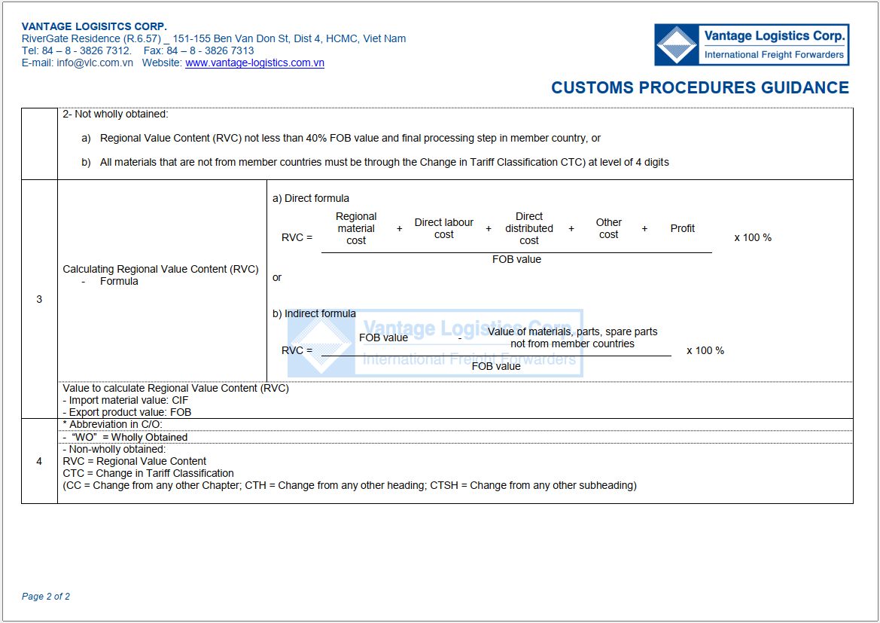Click the watermark diamond logo in the formula area
Image resolution: width=880 pixels, height=623 pixels.
click(x=321, y=345)
